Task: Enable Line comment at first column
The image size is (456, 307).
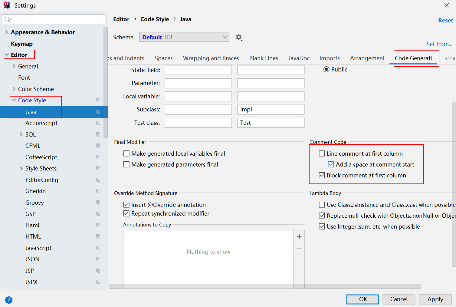Action: pos(322,153)
